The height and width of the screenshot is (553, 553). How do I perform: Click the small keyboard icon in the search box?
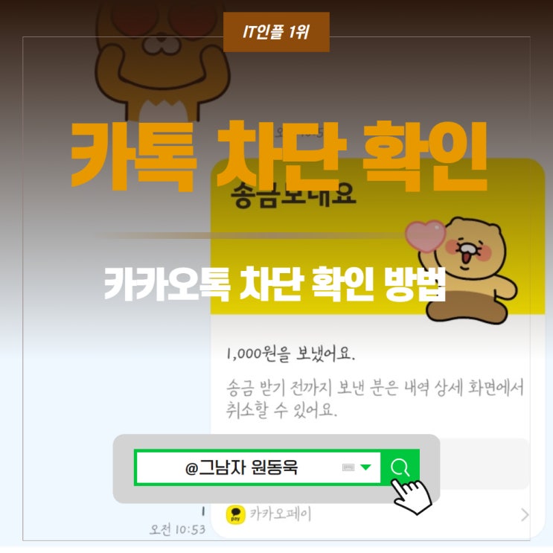pos(348,467)
